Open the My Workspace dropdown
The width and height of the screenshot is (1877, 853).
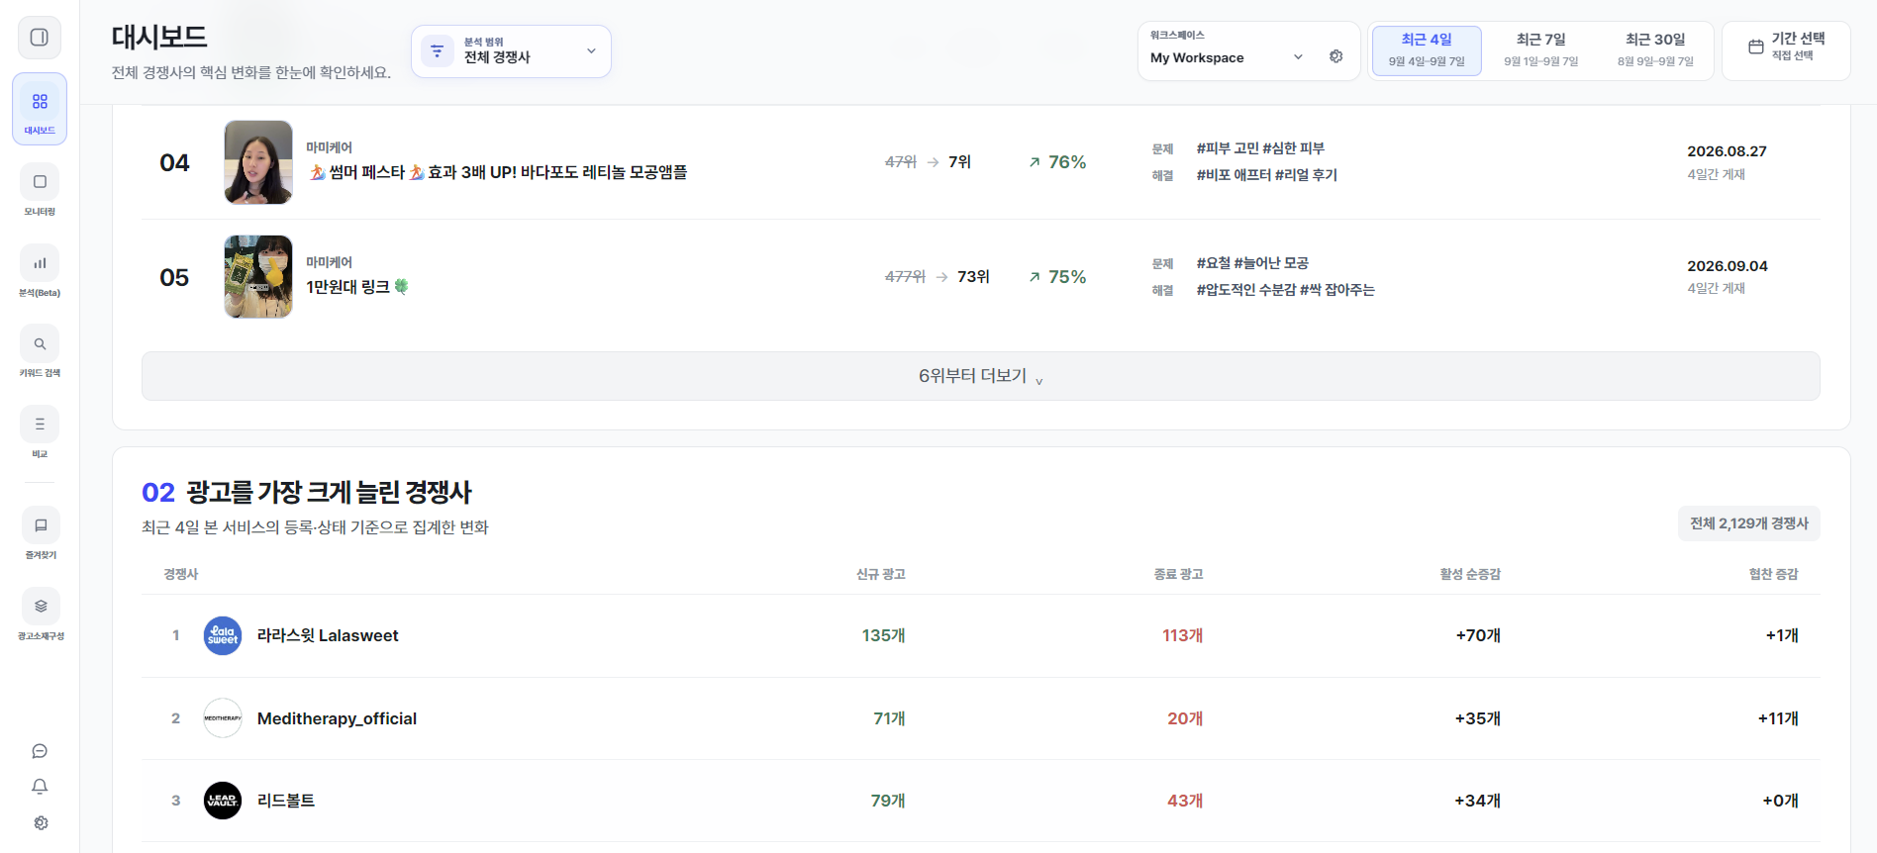click(1228, 57)
